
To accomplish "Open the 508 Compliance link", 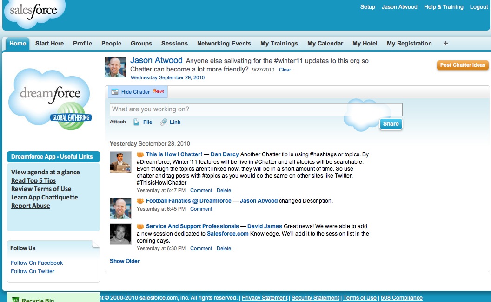I will click(x=402, y=298).
